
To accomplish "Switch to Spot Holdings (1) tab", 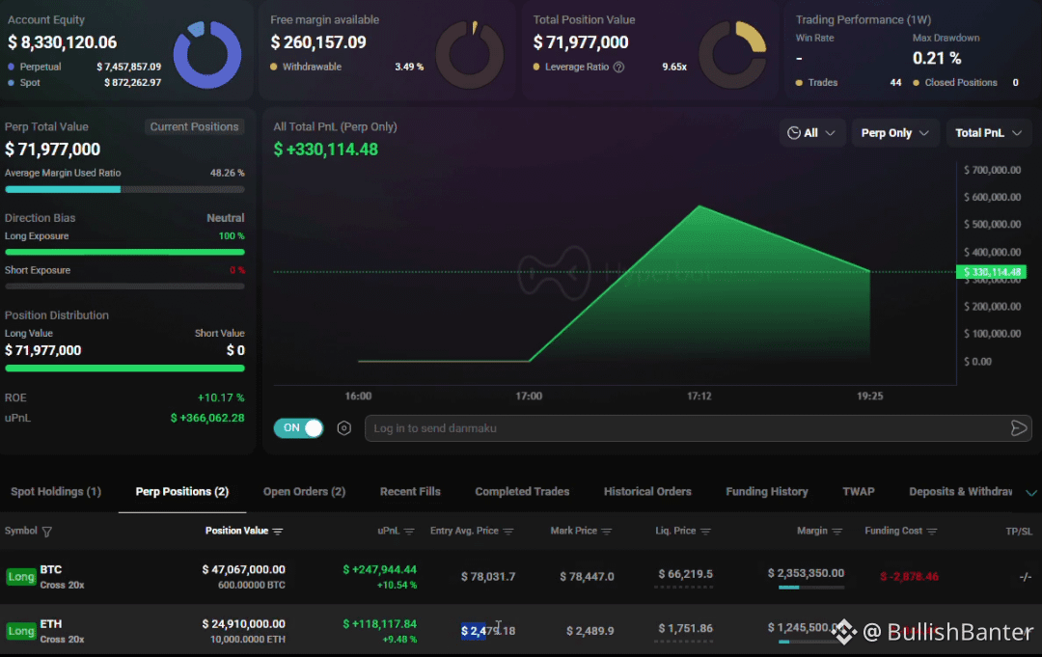I will click(x=56, y=492).
